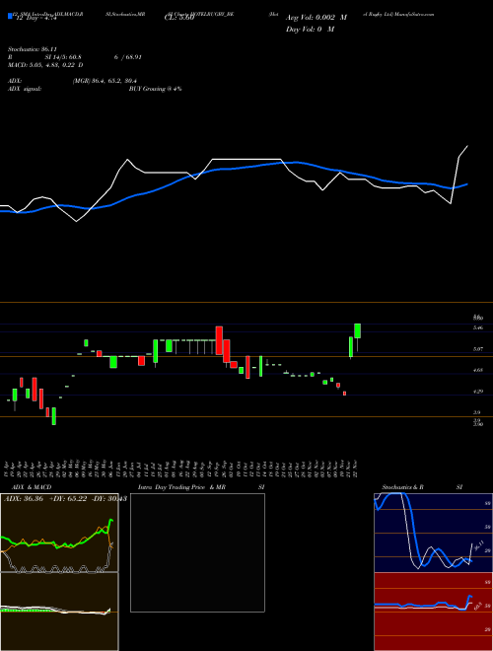Click the latest green candlestick
The image size is (493, 651).
point(357,330)
